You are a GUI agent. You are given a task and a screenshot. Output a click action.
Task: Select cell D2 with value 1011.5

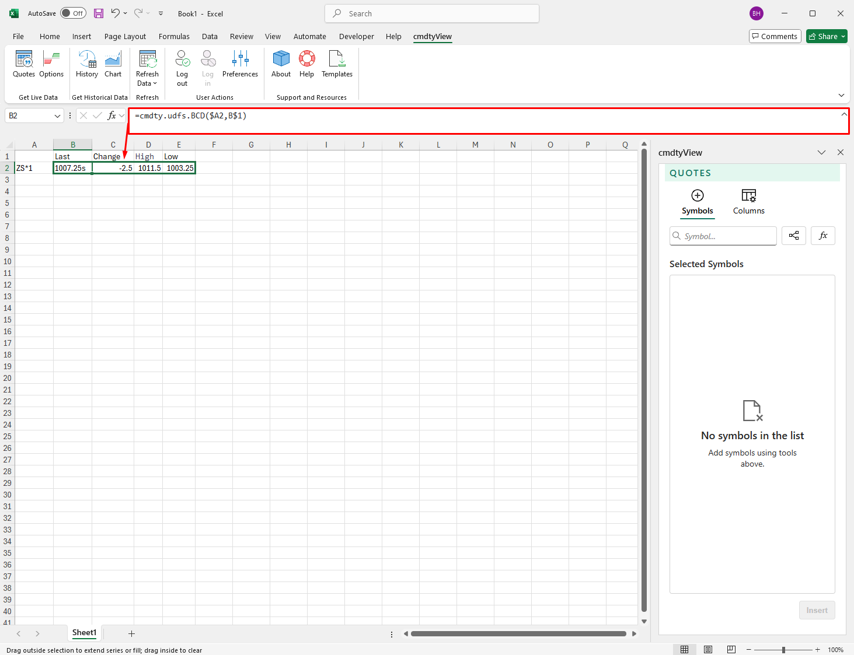(148, 168)
